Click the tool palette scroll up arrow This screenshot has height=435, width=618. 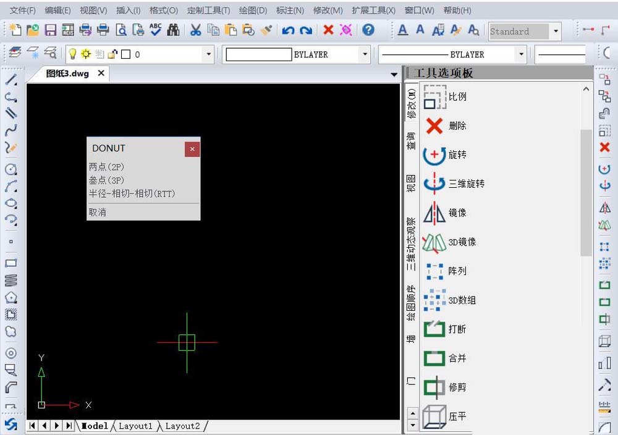pyautogui.click(x=586, y=90)
